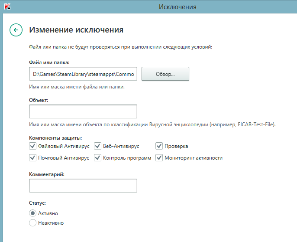Disable the Проверка checkbox
The image size is (297, 242).
click(159, 146)
